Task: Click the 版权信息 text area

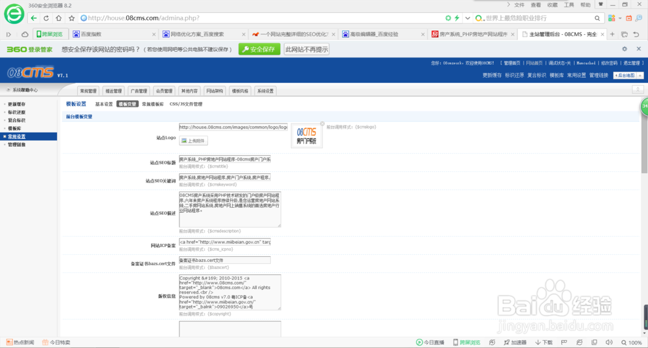Action: point(230,292)
